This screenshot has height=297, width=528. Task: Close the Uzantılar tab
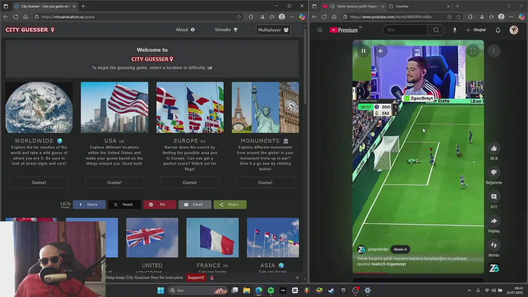point(448,6)
